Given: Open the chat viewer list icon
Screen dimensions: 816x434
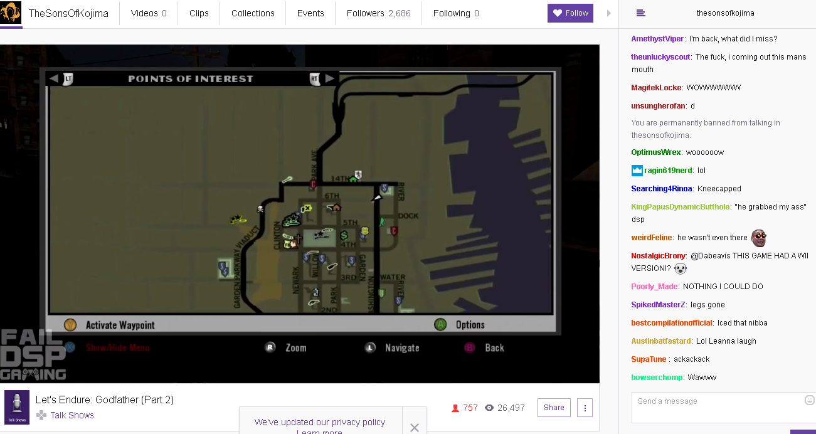Looking at the screenshot, I should click(640, 13).
